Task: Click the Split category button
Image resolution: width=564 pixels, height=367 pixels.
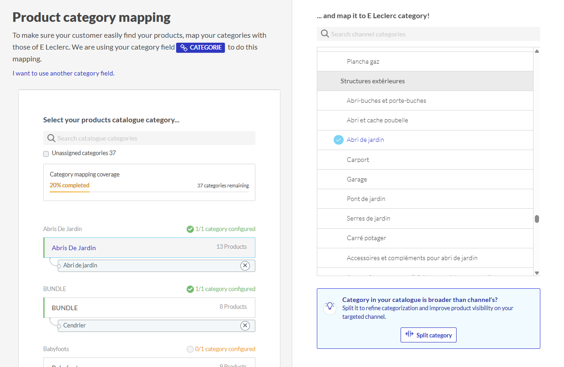Action: (428, 335)
